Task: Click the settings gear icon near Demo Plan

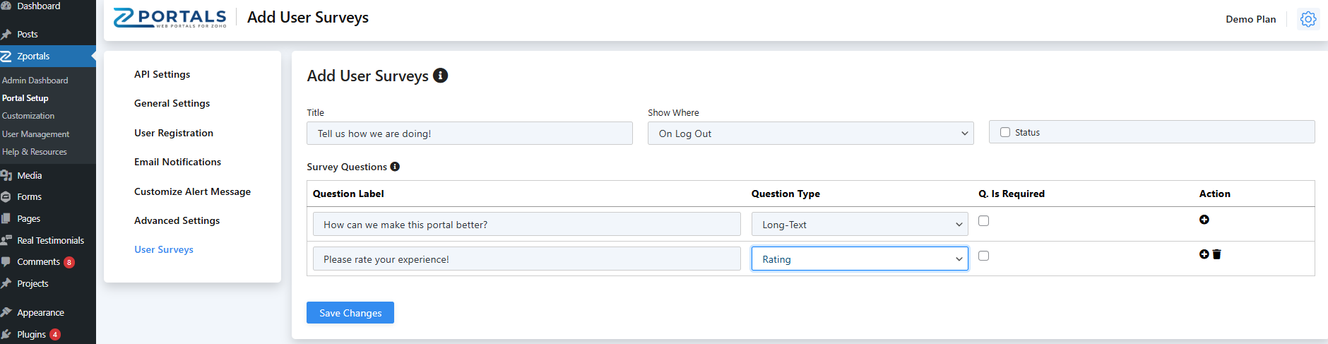Action: coord(1308,19)
